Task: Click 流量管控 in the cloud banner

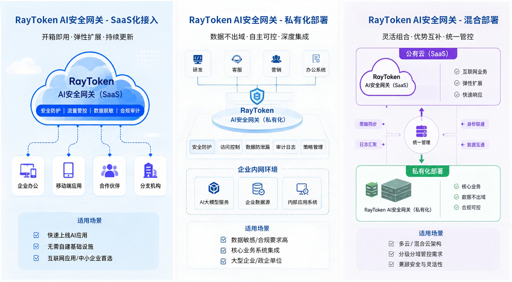Action: [77, 110]
